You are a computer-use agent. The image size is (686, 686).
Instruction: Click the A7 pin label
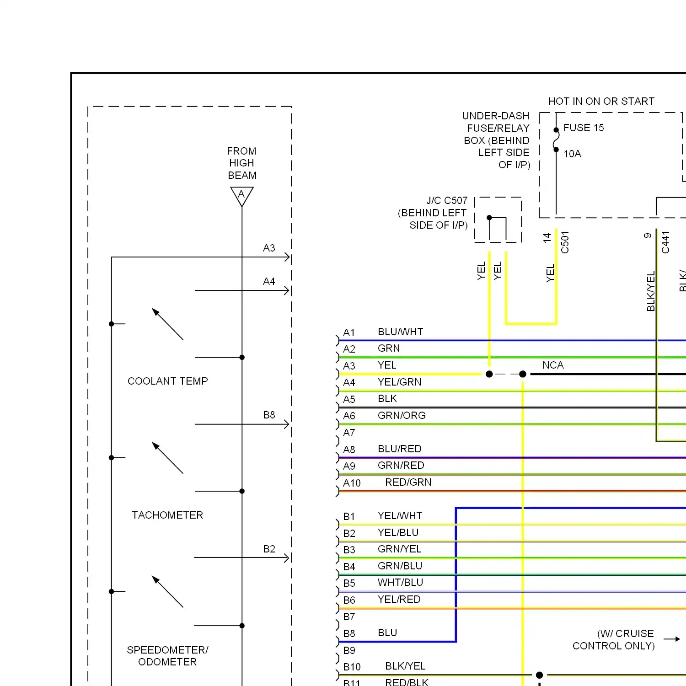(x=349, y=433)
